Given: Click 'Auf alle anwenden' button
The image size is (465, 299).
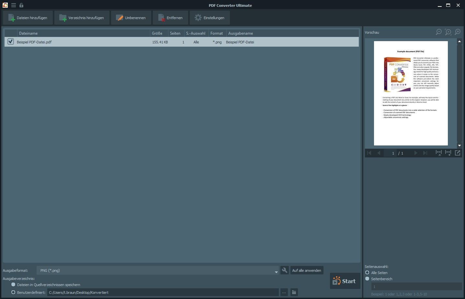Looking at the screenshot, I should (306, 270).
